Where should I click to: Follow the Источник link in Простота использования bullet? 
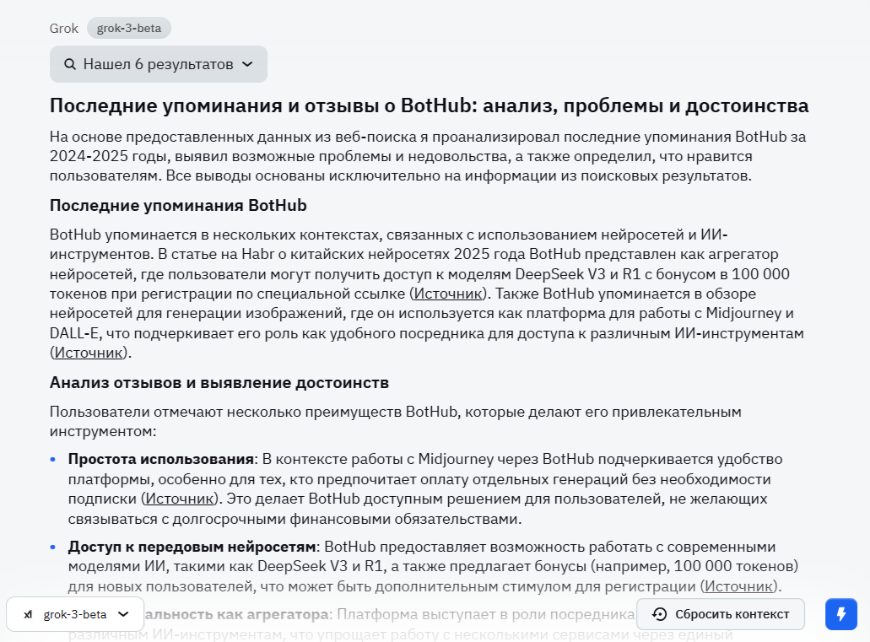pos(180,499)
